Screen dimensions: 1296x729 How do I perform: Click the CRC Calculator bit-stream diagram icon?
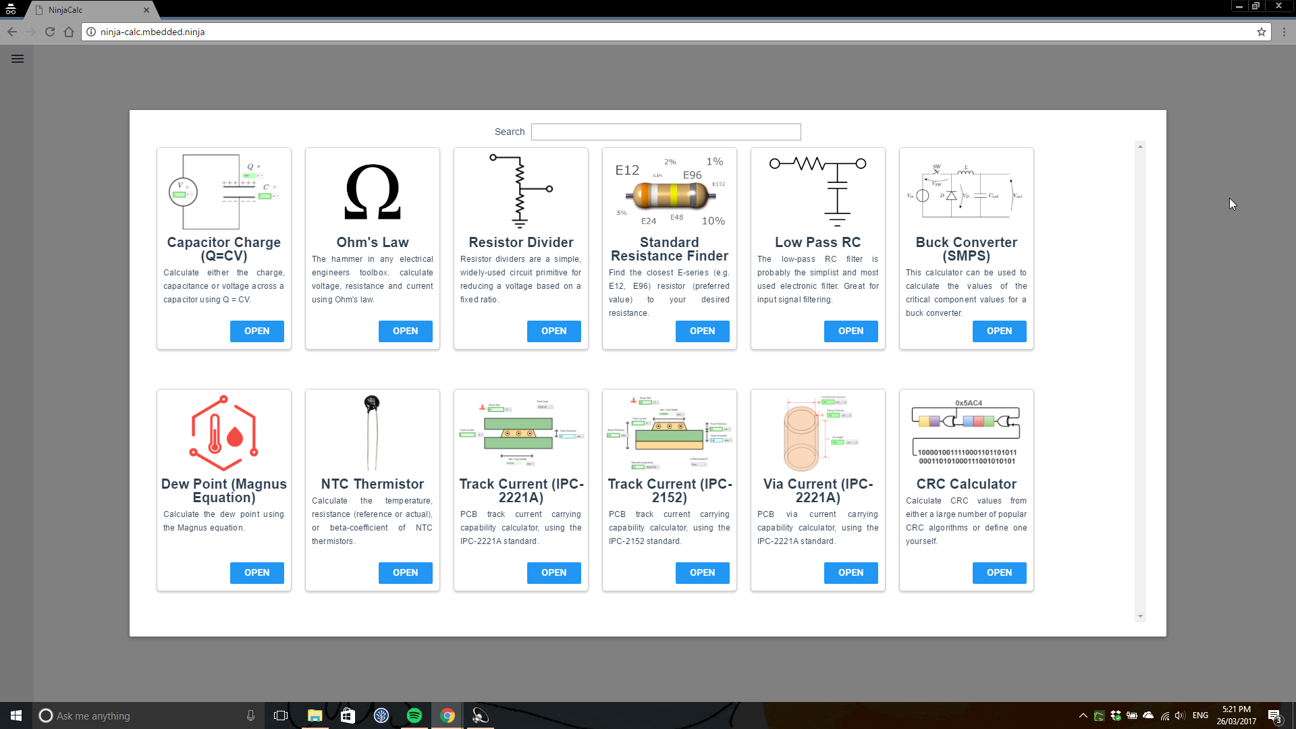[x=966, y=431]
